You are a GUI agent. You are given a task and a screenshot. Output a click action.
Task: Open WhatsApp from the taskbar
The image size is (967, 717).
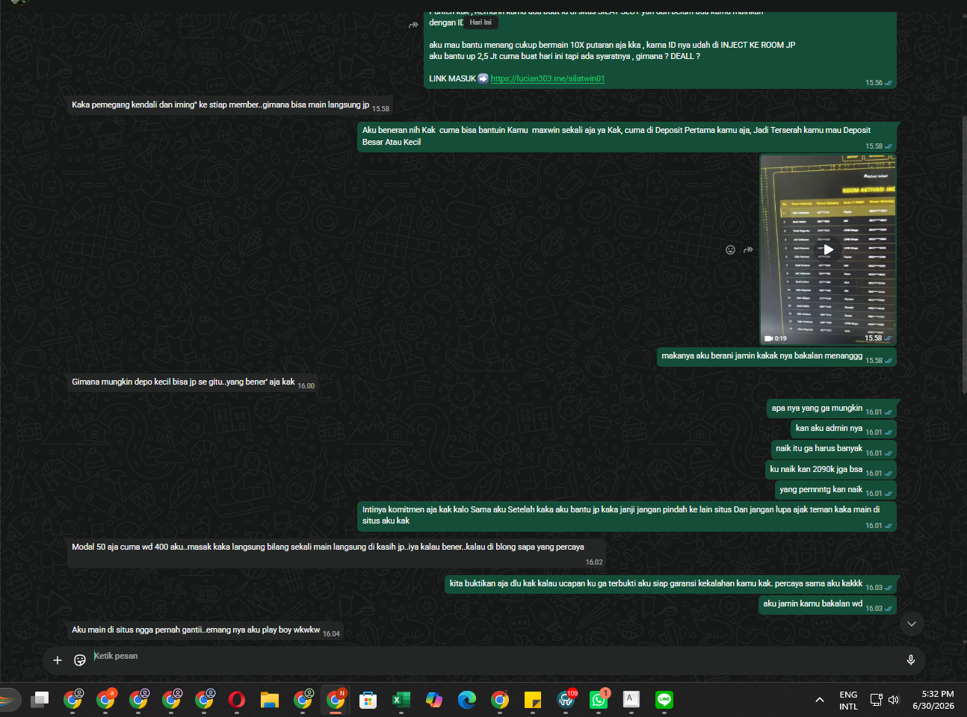coord(599,700)
